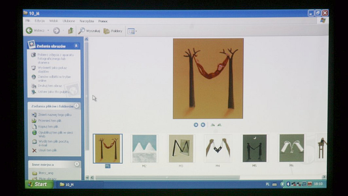The width and height of the screenshot is (348, 196).
Task: Open the Edycja menu
Action: coord(40,21)
